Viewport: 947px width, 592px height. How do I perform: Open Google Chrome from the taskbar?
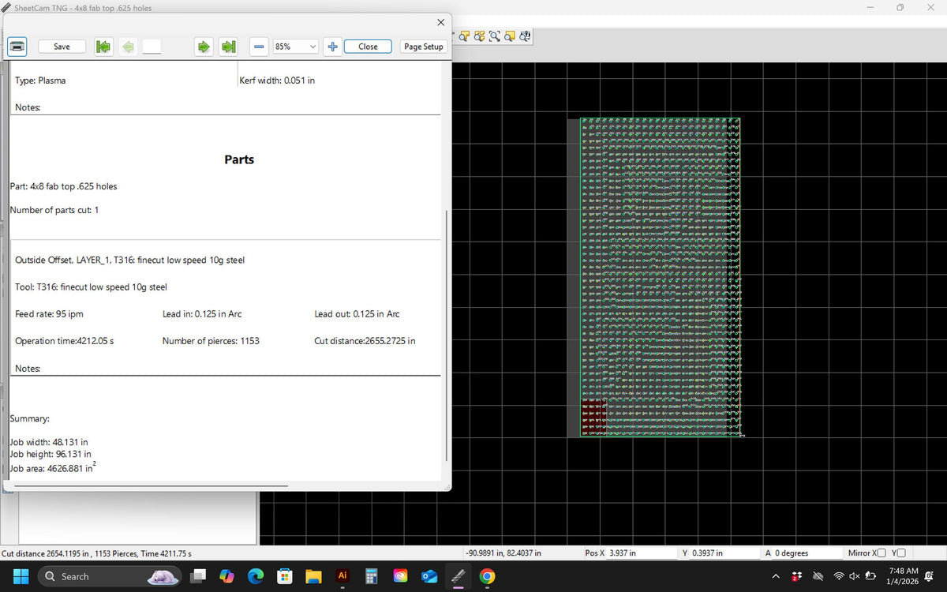coord(487,576)
